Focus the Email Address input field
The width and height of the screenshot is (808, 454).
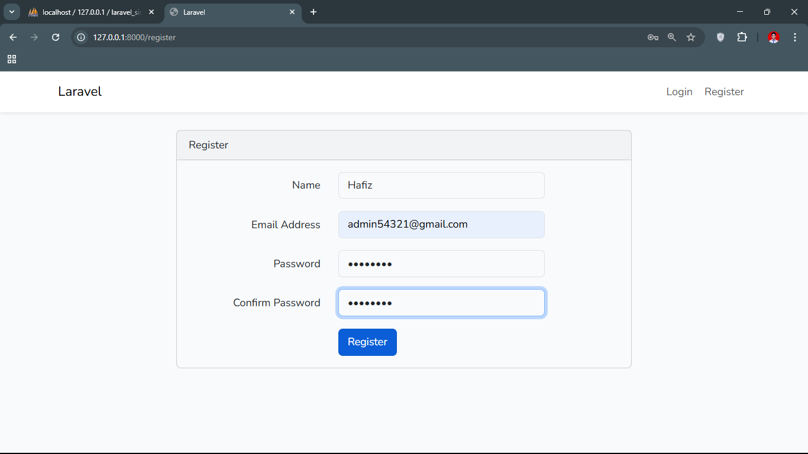(441, 225)
